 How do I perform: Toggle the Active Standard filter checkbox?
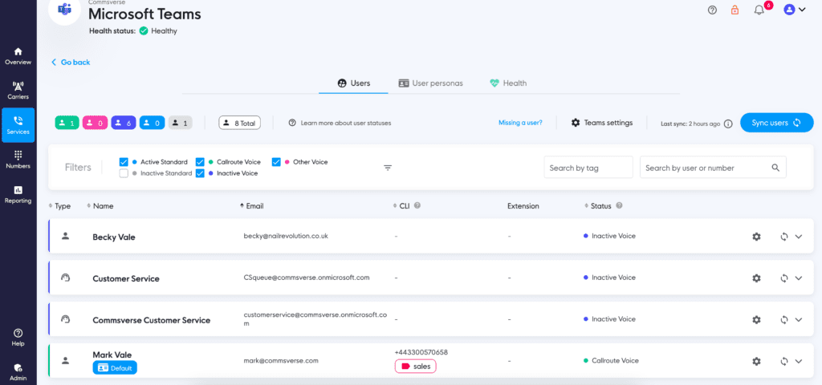[124, 162]
